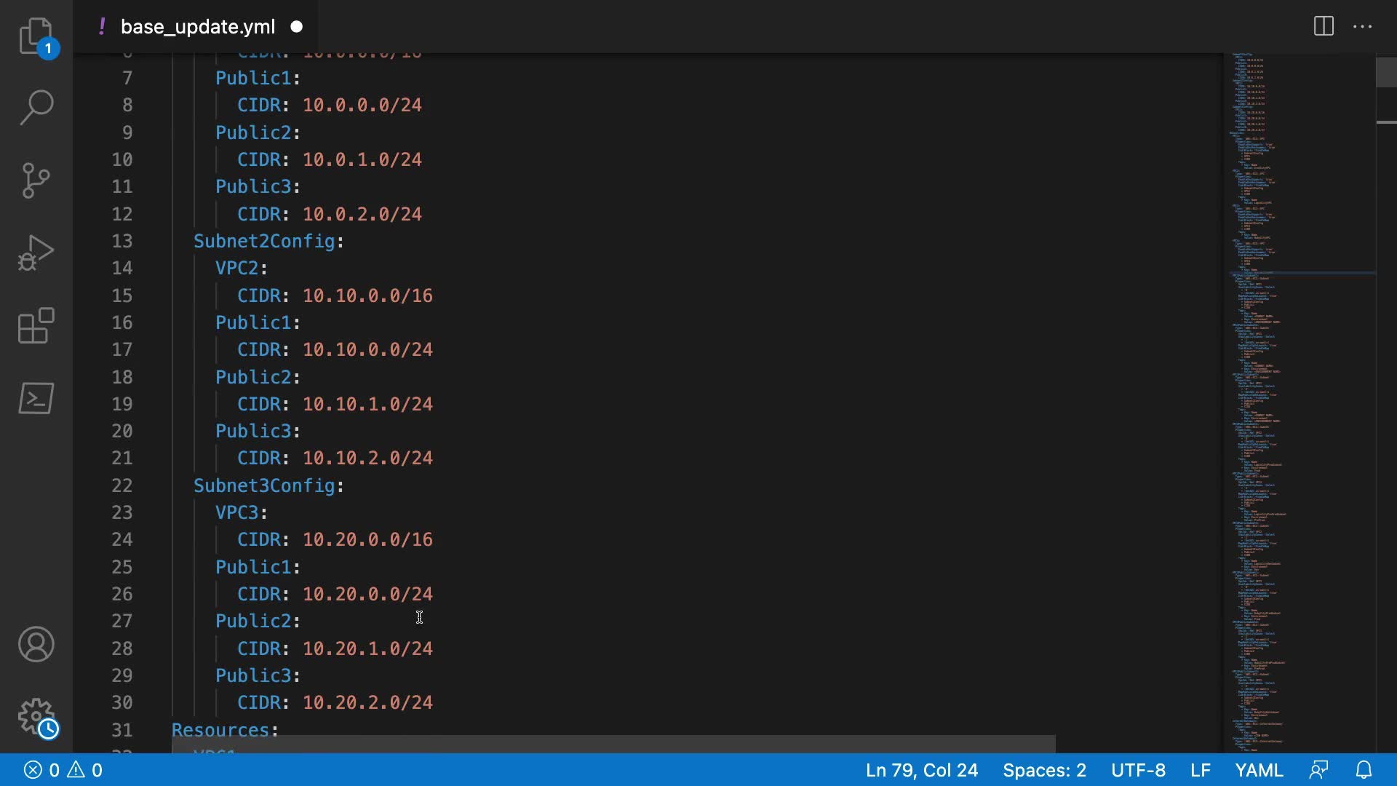Select YAML language mode
1397x786 pixels.
[x=1259, y=770]
